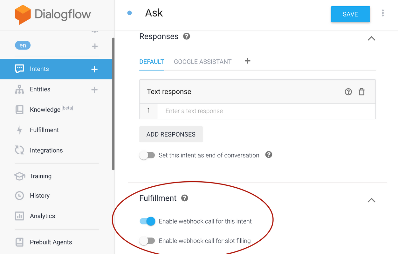Click the Add Responses button
This screenshot has width=398, height=254.
[171, 134]
